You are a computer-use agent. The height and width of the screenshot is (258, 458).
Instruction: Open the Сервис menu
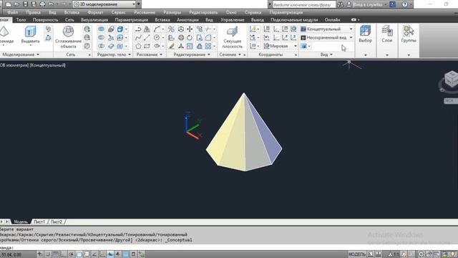coord(118,12)
